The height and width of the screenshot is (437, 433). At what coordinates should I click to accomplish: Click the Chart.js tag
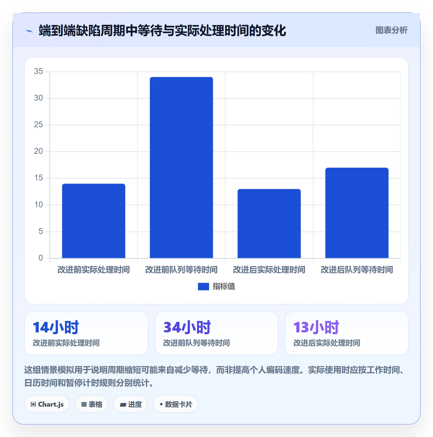click(x=47, y=404)
